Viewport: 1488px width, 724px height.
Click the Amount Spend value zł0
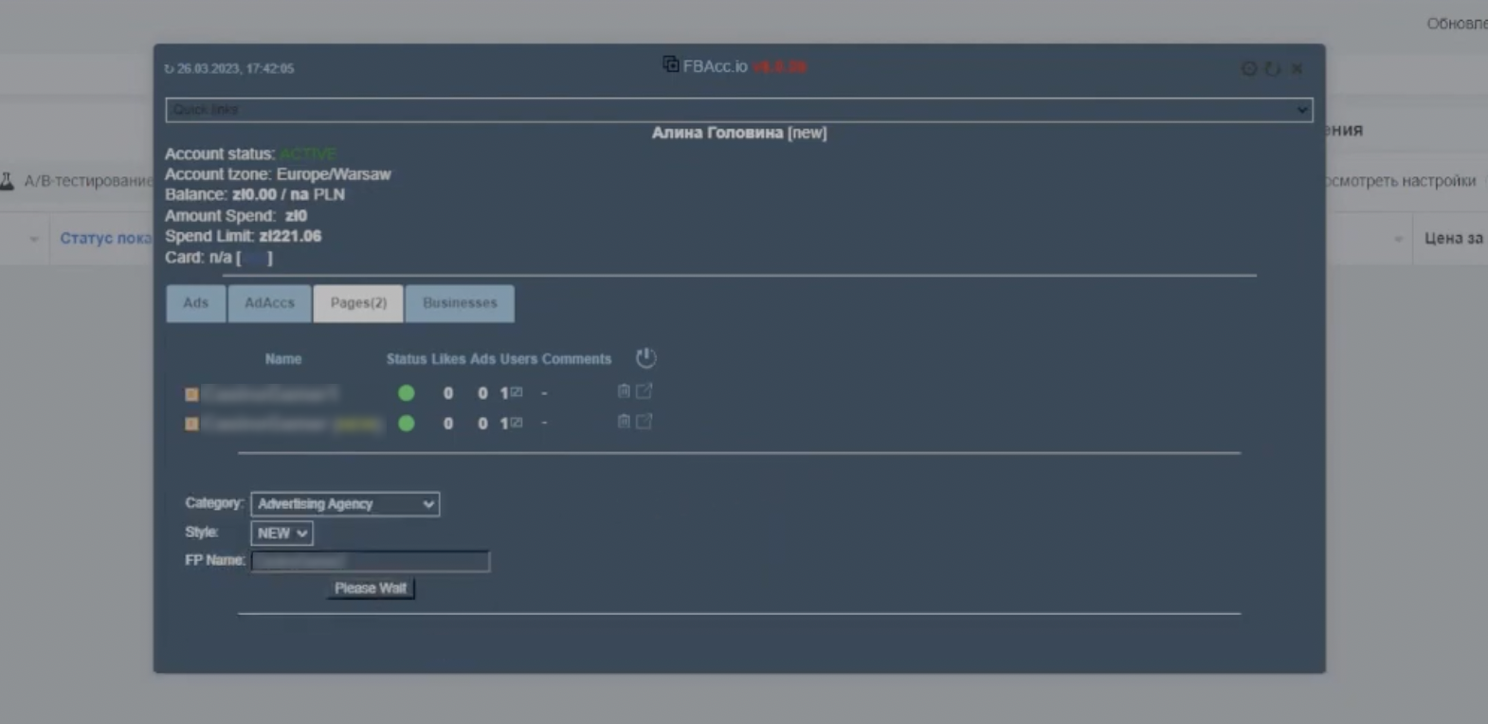pyautogui.click(x=296, y=216)
